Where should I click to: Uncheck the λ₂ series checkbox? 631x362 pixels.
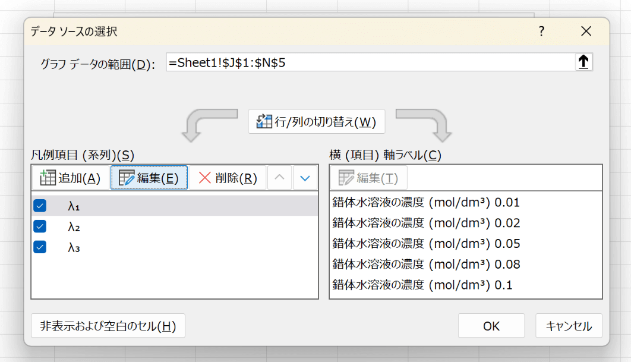(40, 226)
